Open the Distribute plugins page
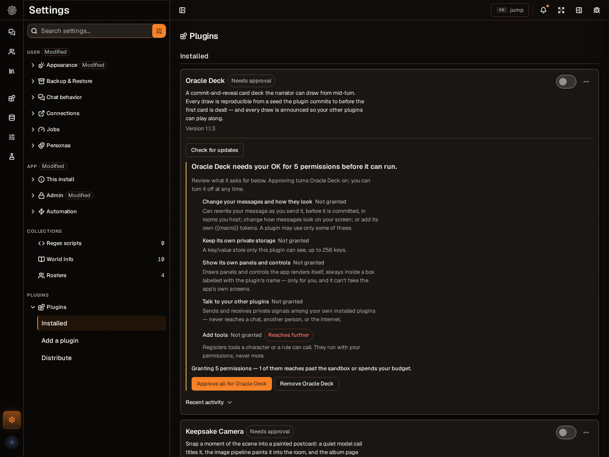Image resolution: width=609 pixels, height=457 pixels. click(101, 358)
